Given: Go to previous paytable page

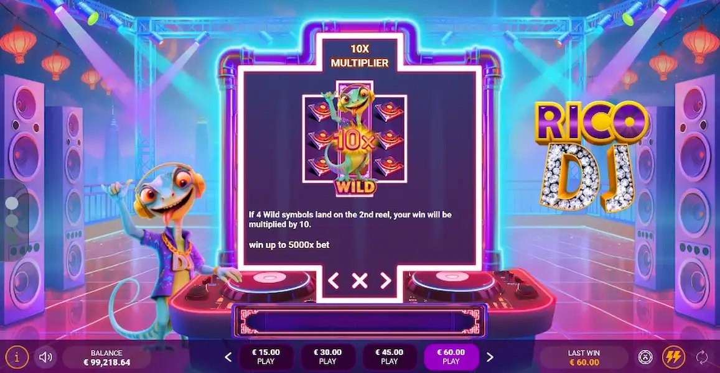Looking at the screenshot, I should [x=334, y=280].
